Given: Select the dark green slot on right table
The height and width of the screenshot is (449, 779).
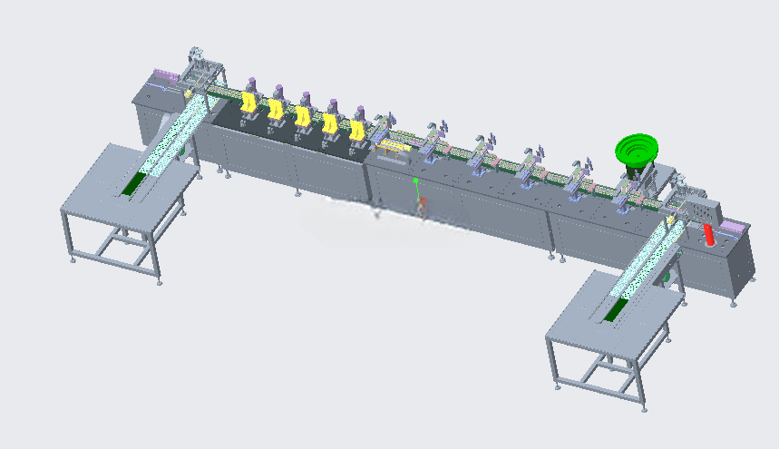Looking at the screenshot, I should [x=615, y=310].
